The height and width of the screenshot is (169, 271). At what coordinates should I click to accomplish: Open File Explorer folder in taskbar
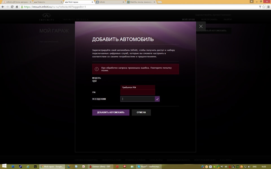click(x=132, y=166)
